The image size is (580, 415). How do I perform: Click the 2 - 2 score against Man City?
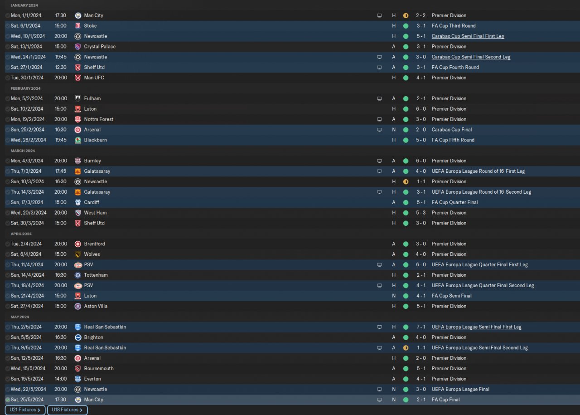[x=421, y=15]
